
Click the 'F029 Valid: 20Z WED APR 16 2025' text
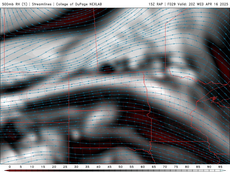click(x=198, y=4)
